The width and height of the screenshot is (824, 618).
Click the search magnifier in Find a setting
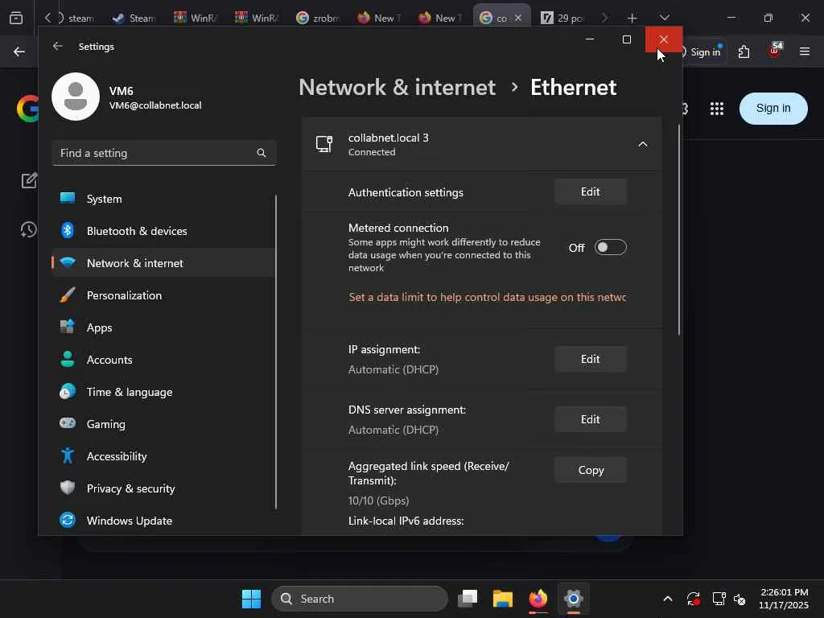coord(261,153)
